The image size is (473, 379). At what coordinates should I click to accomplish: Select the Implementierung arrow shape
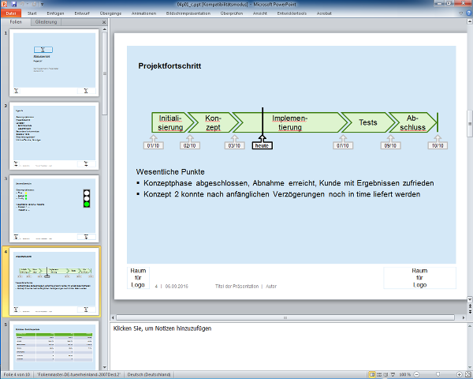289,122
